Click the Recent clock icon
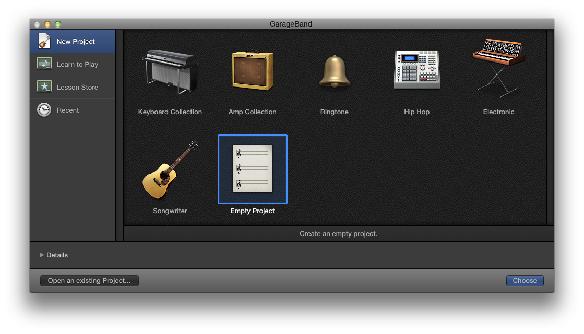Screen dimensions: 584x334 [44, 110]
